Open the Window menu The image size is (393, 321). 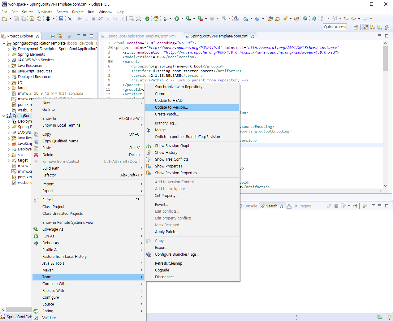pyautogui.click(x=106, y=12)
